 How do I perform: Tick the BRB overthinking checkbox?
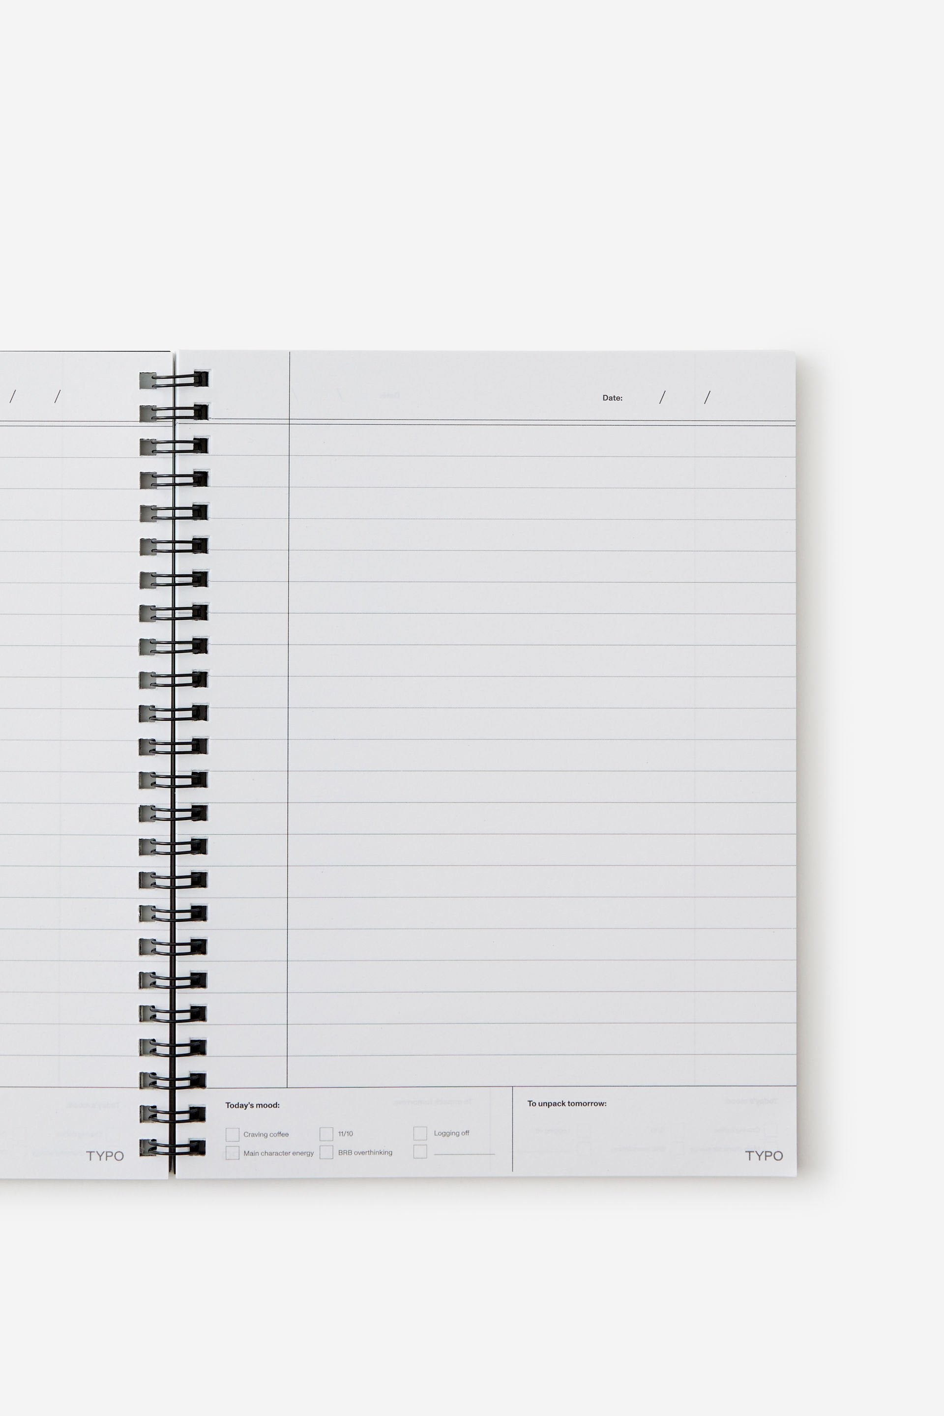click(326, 1152)
